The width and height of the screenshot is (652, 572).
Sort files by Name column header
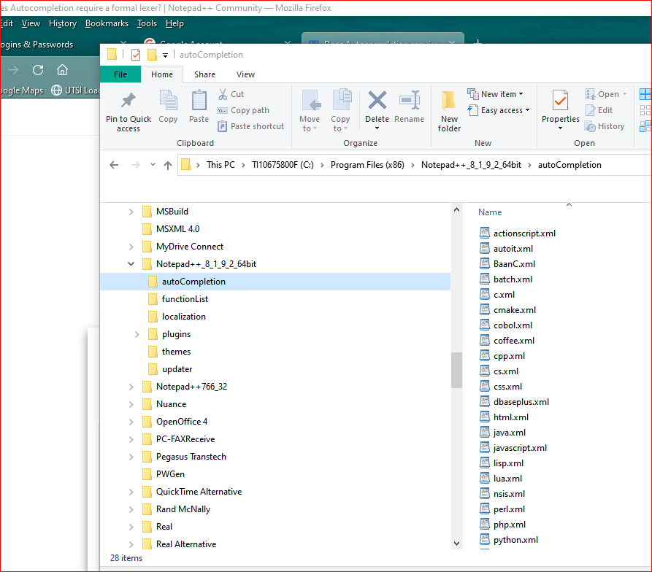point(490,212)
